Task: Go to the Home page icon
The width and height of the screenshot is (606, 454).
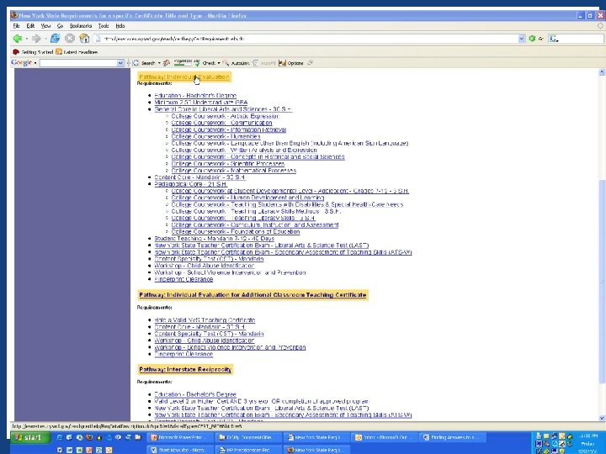Action: (84, 38)
